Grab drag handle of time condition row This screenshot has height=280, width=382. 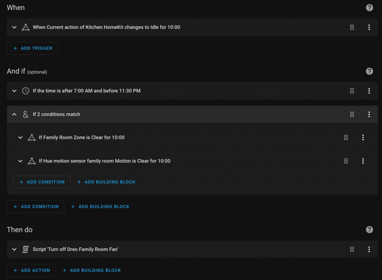pyautogui.click(x=352, y=90)
